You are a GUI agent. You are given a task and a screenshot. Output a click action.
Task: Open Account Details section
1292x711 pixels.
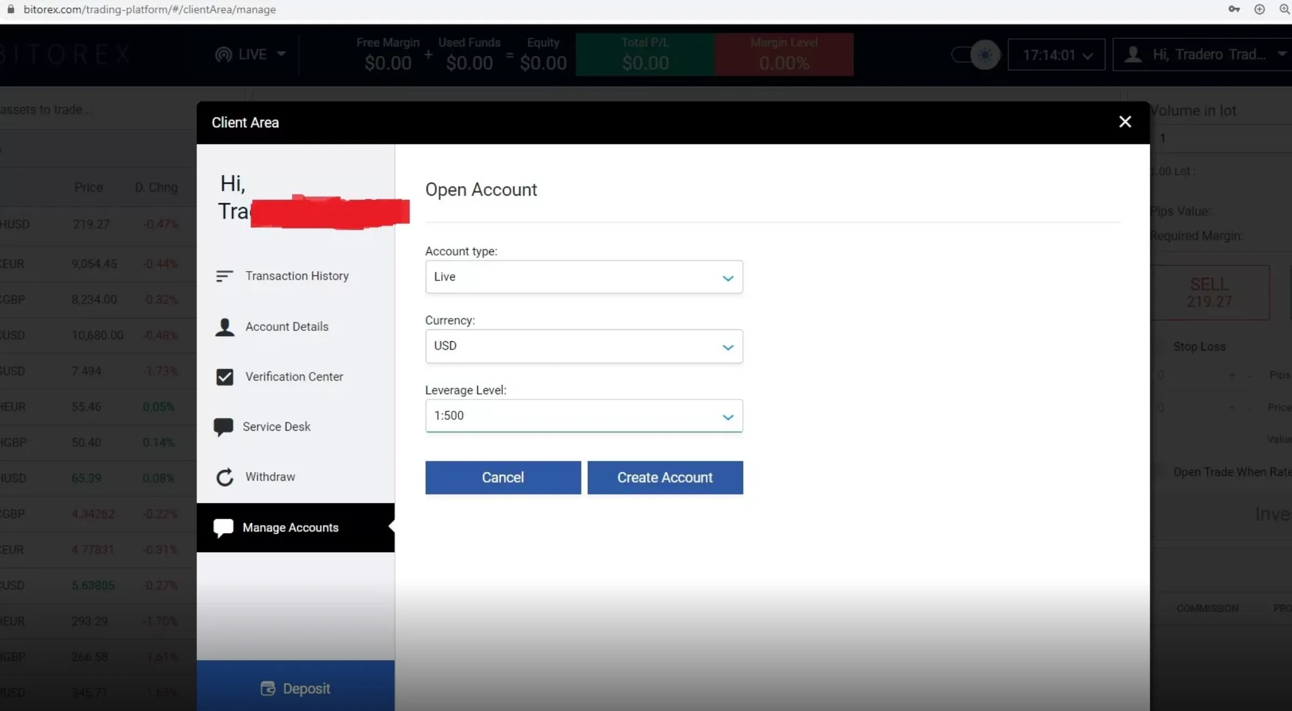click(x=296, y=327)
